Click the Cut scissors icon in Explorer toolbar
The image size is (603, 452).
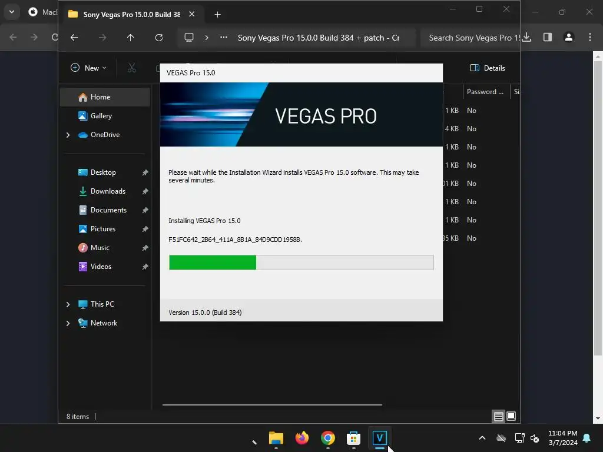click(132, 68)
